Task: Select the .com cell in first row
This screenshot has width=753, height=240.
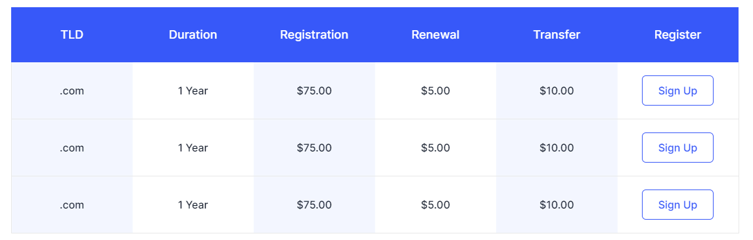Action: coord(72,90)
